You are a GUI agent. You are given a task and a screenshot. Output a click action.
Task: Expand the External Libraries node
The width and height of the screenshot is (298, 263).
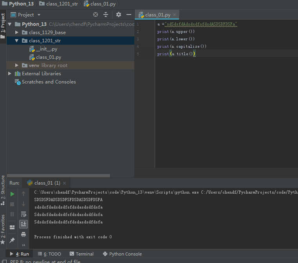pos(10,74)
